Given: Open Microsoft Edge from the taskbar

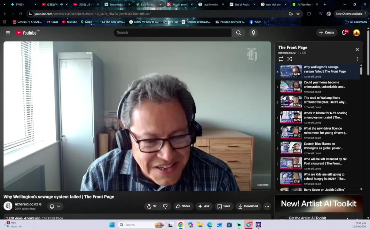Looking at the screenshot, I should point(210,225).
